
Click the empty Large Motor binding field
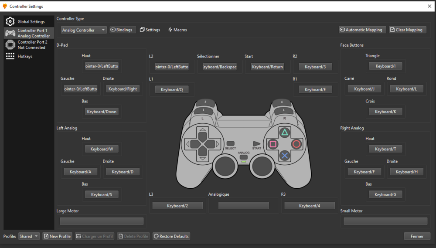(x=102, y=221)
